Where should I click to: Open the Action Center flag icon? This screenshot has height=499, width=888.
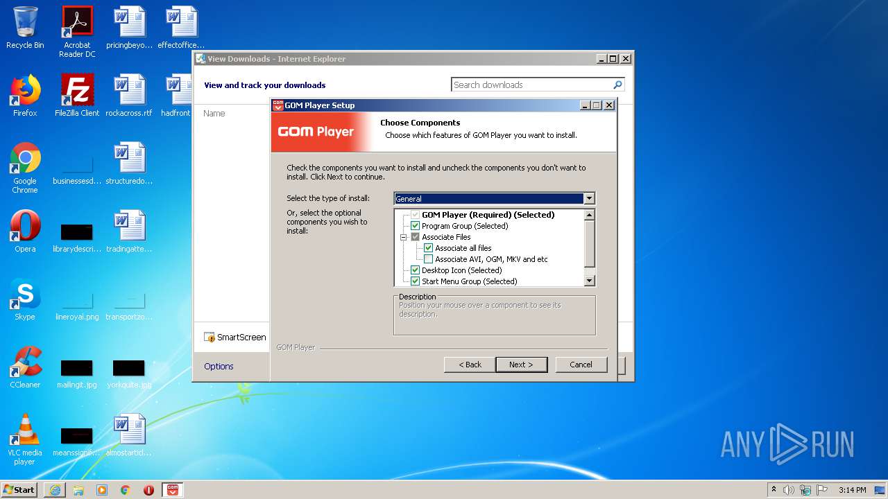coord(822,490)
